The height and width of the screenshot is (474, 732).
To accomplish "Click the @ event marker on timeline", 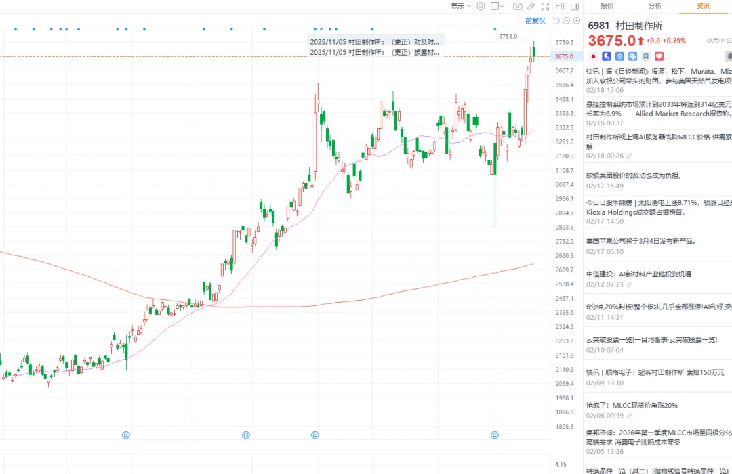I will [x=246, y=435].
